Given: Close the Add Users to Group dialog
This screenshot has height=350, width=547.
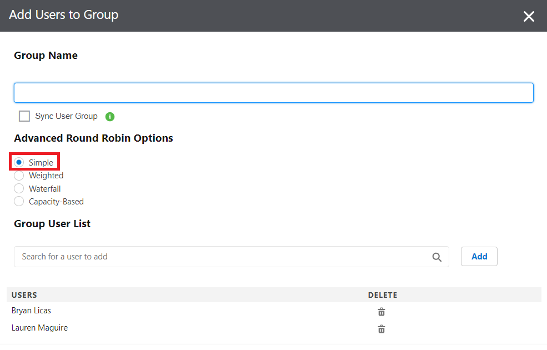Looking at the screenshot, I should (529, 16).
